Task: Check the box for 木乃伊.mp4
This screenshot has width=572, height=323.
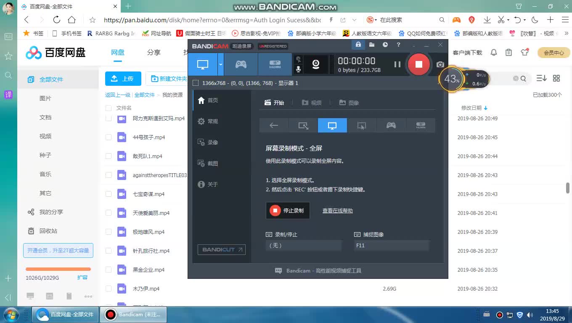Action: pyautogui.click(x=109, y=289)
